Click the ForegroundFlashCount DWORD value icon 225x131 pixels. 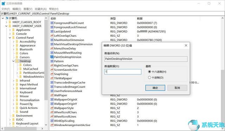[x=52, y=23]
